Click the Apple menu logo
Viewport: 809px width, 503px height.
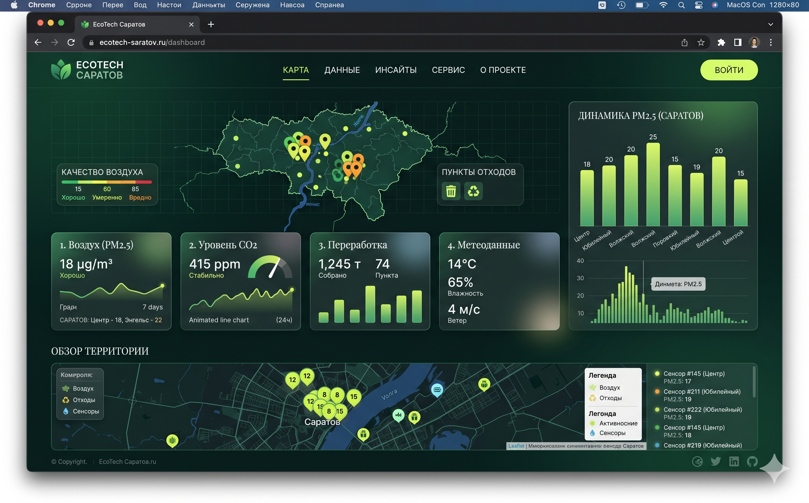coord(14,5)
